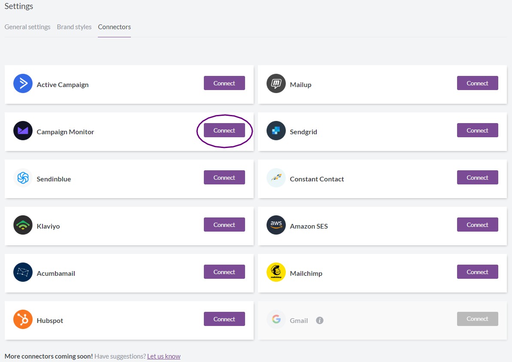This screenshot has width=512, height=362.
Task: Click the "Mailup" connector name
Action: 300,84
